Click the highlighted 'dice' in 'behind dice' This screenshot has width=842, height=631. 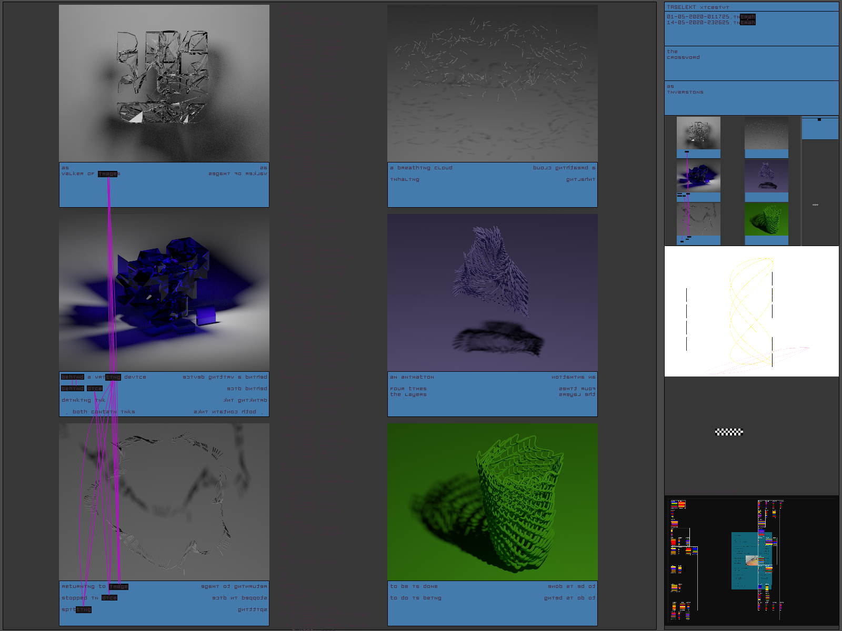tap(95, 389)
